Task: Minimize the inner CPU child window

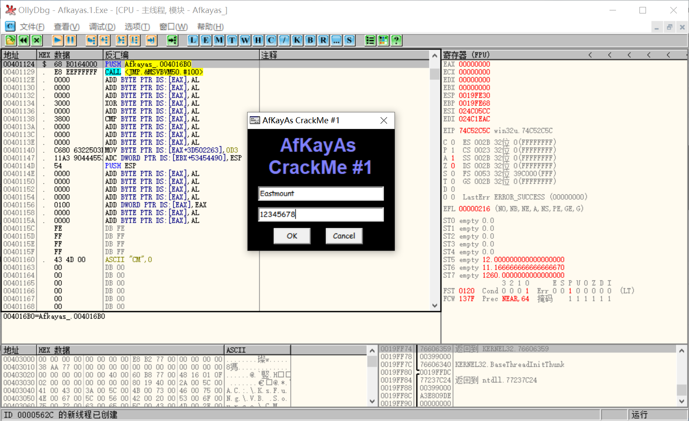Action: coord(656,27)
